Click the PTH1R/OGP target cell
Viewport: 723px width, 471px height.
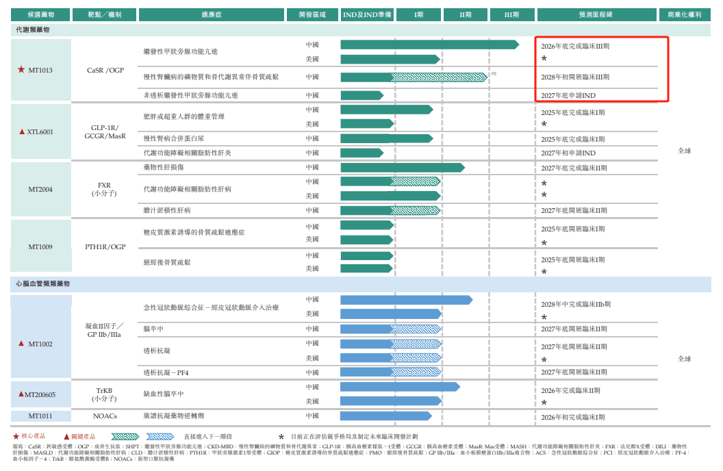click(x=106, y=246)
